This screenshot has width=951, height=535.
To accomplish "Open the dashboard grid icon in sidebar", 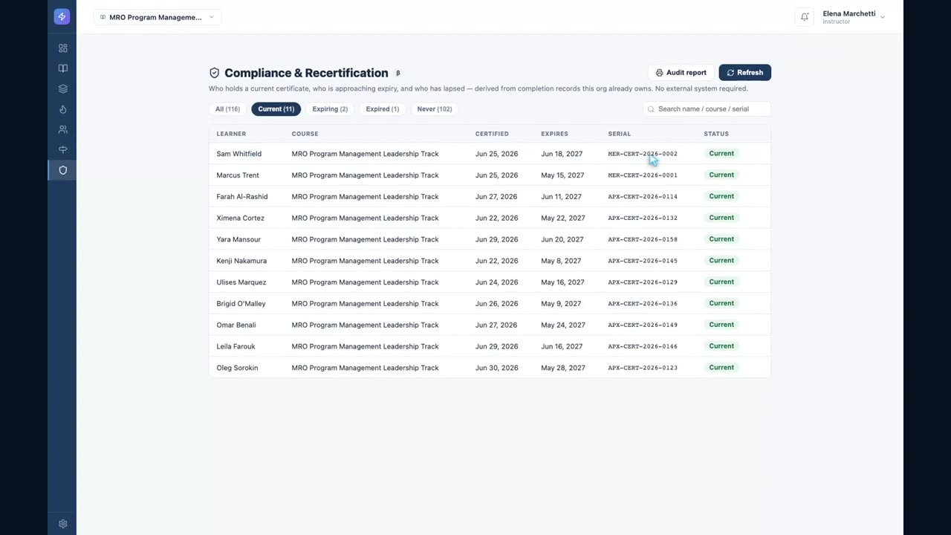I will (x=62, y=48).
